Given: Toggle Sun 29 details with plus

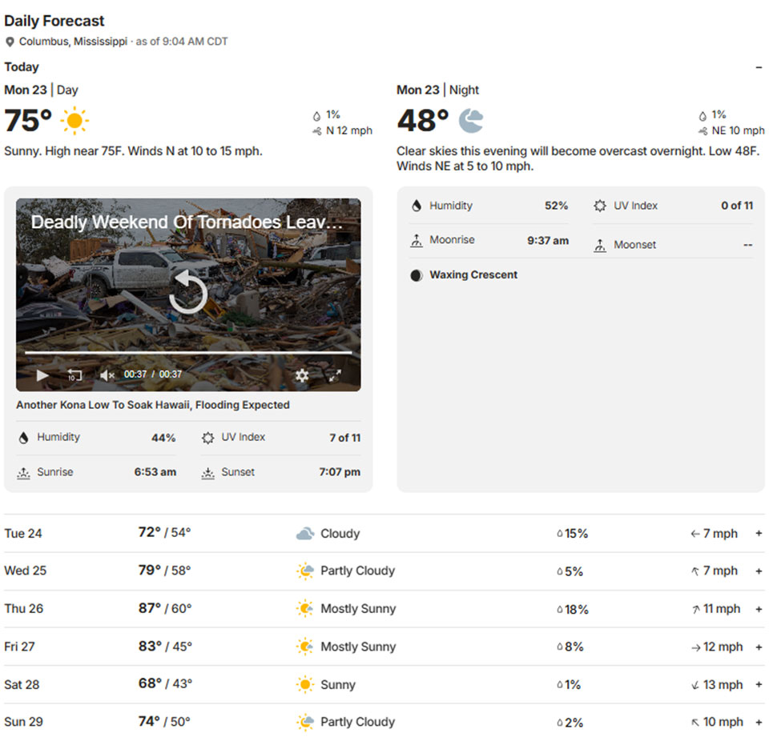Looking at the screenshot, I should pos(759,722).
